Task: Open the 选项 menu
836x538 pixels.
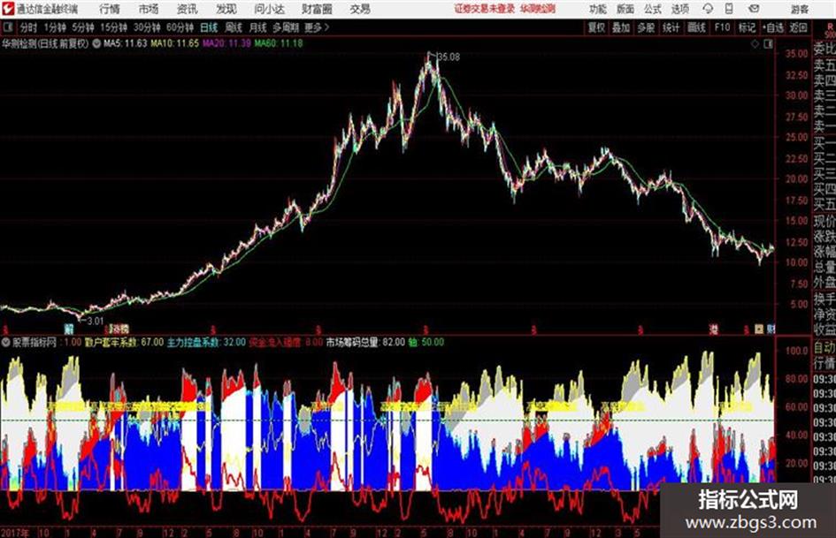Action: [x=680, y=9]
